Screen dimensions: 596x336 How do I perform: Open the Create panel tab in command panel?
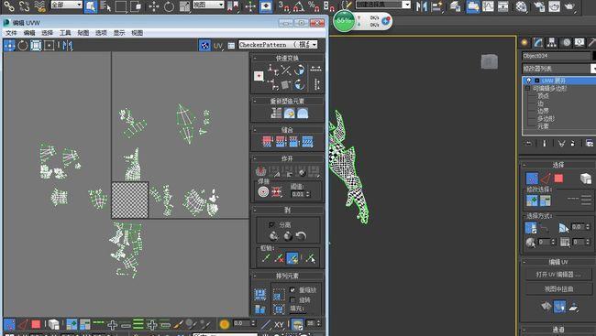coord(524,42)
